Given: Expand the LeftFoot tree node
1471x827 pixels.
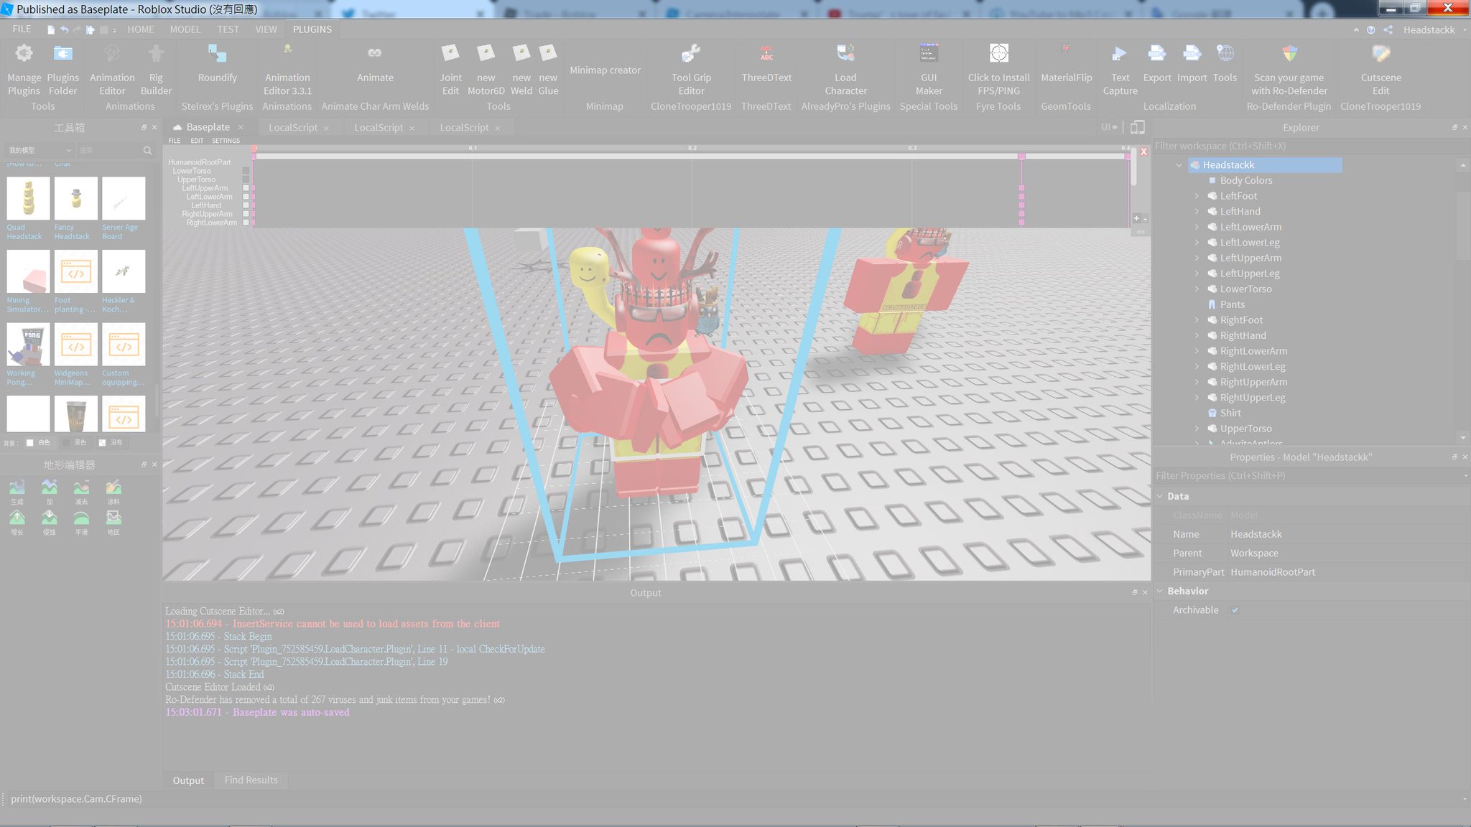Looking at the screenshot, I should click(x=1197, y=196).
